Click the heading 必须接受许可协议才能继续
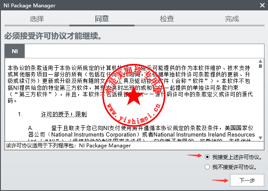Viewport: 268px width, 191px height. [53, 36]
